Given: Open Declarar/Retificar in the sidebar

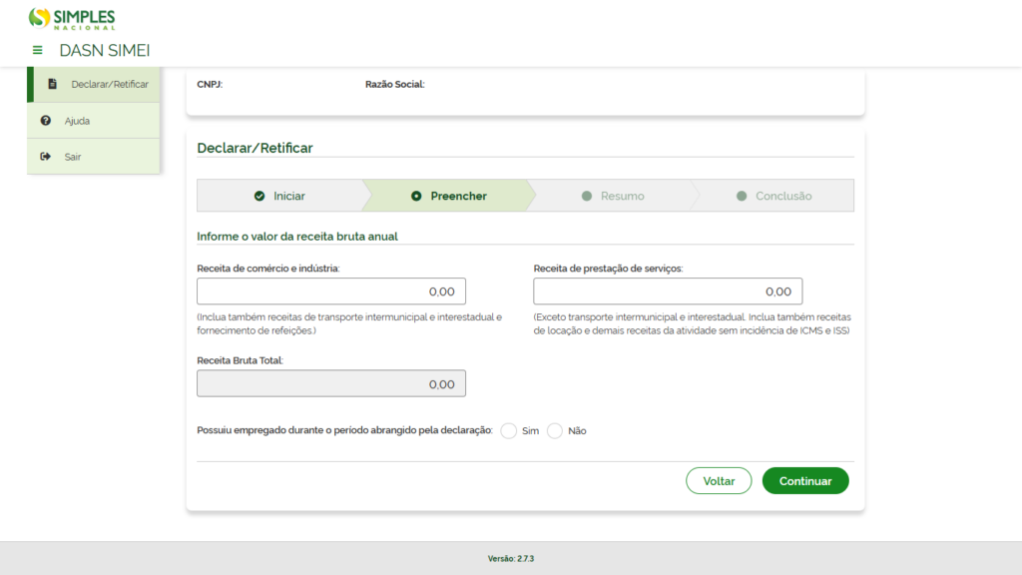Looking at the screenshot, I should click(x=93, y=84).
